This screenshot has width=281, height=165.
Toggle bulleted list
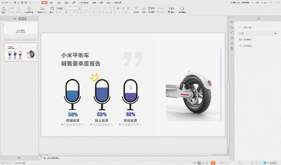[x=100, y=8]
